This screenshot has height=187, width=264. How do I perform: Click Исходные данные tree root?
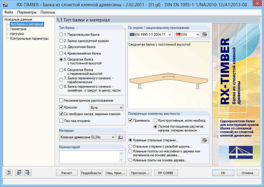point(18,19)
